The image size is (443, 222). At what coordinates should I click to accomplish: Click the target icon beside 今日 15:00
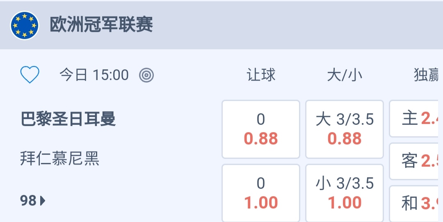pos(146,75)
